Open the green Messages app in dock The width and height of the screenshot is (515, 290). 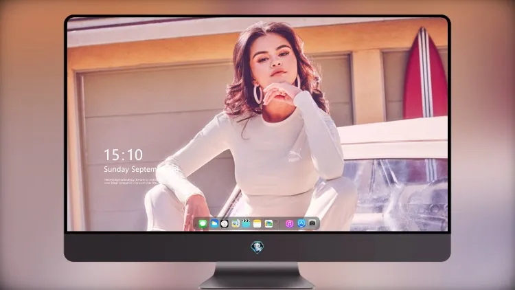[x=203, y=224]
